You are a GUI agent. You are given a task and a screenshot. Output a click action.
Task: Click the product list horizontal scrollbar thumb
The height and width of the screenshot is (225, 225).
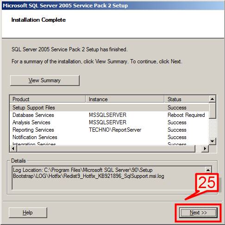point(106,149)
